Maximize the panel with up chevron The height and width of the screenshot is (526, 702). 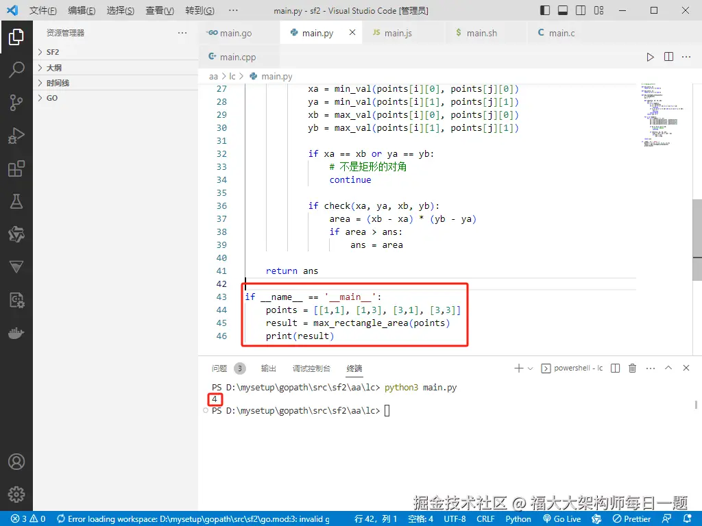click(x=668, y=368)
